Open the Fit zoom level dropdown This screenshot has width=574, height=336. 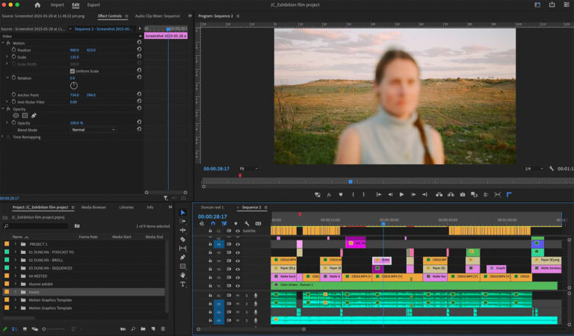tap(249, 169)
